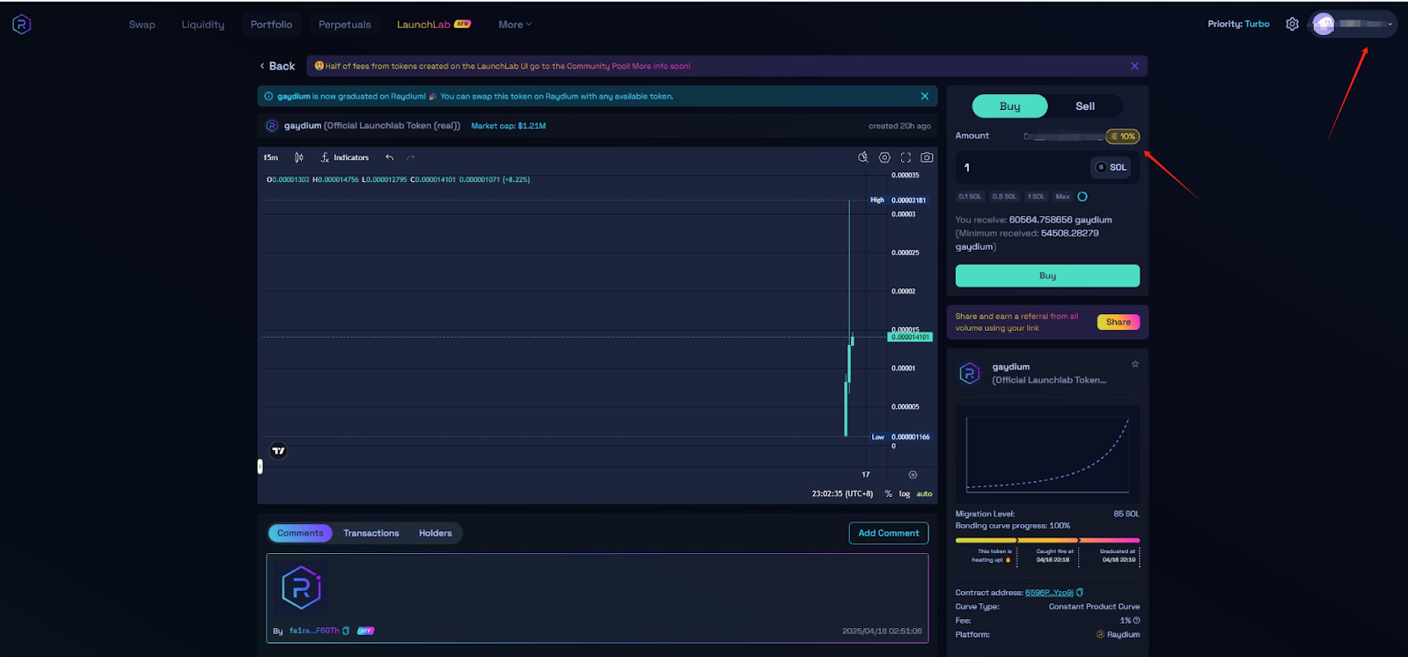Click the Market cap: $1.21M text

pos(508,126)
